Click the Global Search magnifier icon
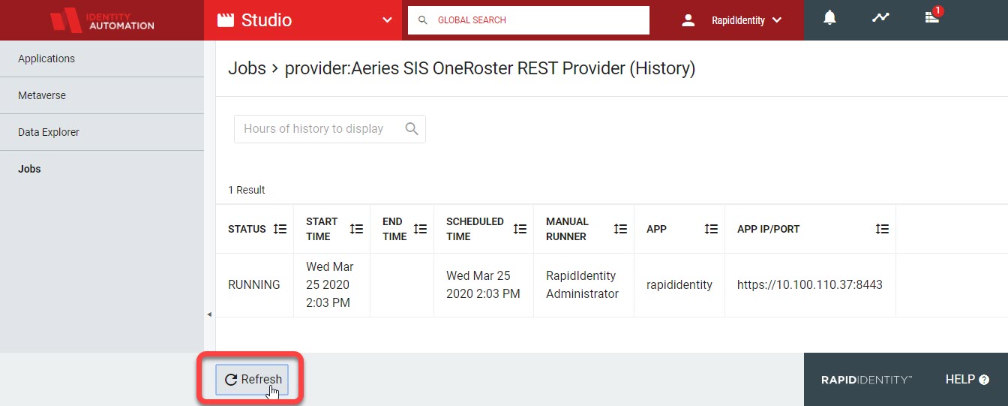 (423, 20)
